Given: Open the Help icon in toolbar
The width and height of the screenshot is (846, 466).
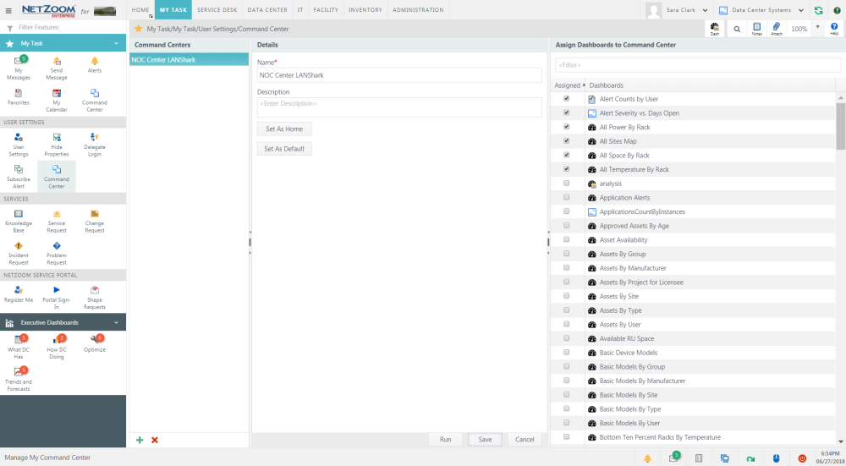Looking at the screenshot, I should [834, 28].
